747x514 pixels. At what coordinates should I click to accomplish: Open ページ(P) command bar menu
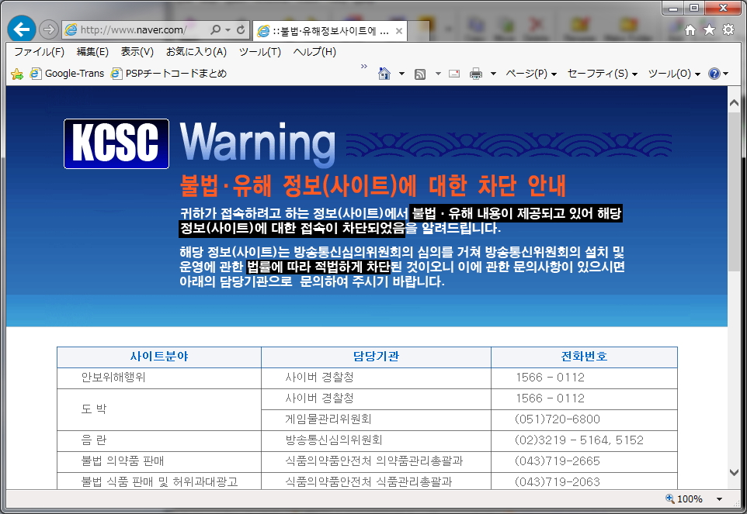click(531, 74)
